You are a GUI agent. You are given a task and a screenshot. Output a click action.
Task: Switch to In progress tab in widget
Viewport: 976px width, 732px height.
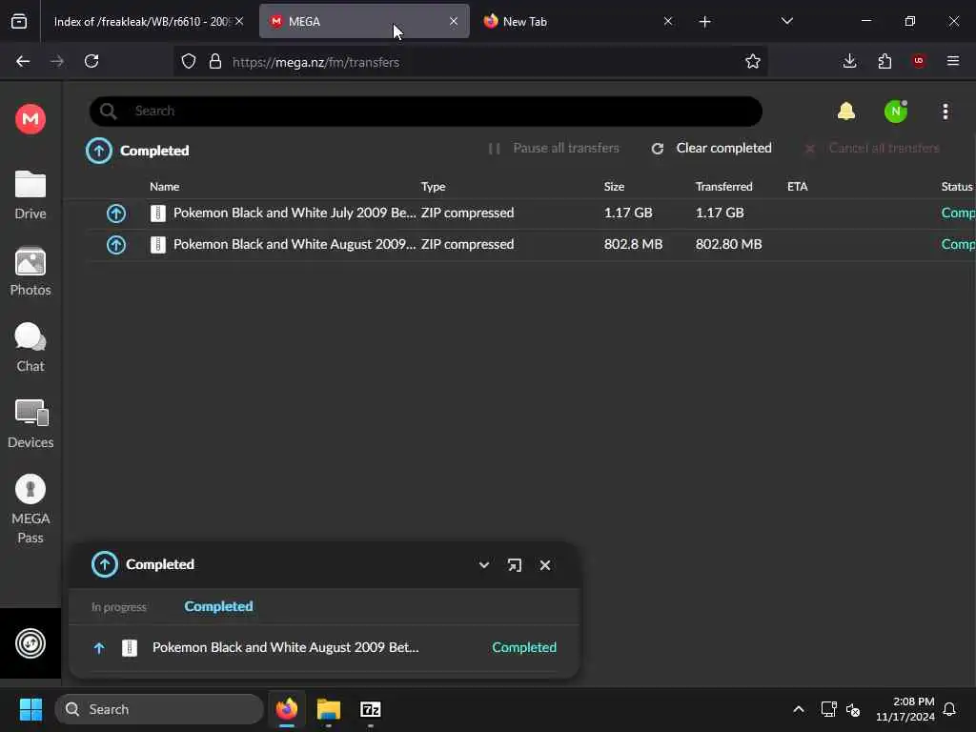tap(119, 607)
